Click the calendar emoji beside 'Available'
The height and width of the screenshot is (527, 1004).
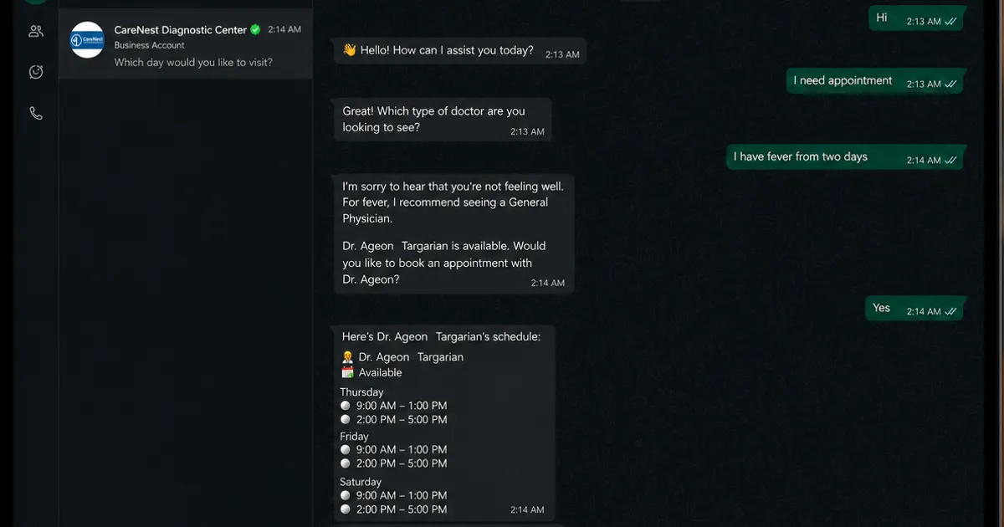point(348,373)
